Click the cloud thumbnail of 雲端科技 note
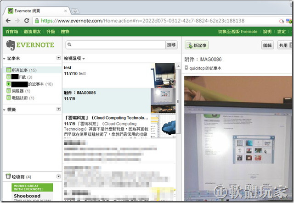294x203 pixels. 163,126
